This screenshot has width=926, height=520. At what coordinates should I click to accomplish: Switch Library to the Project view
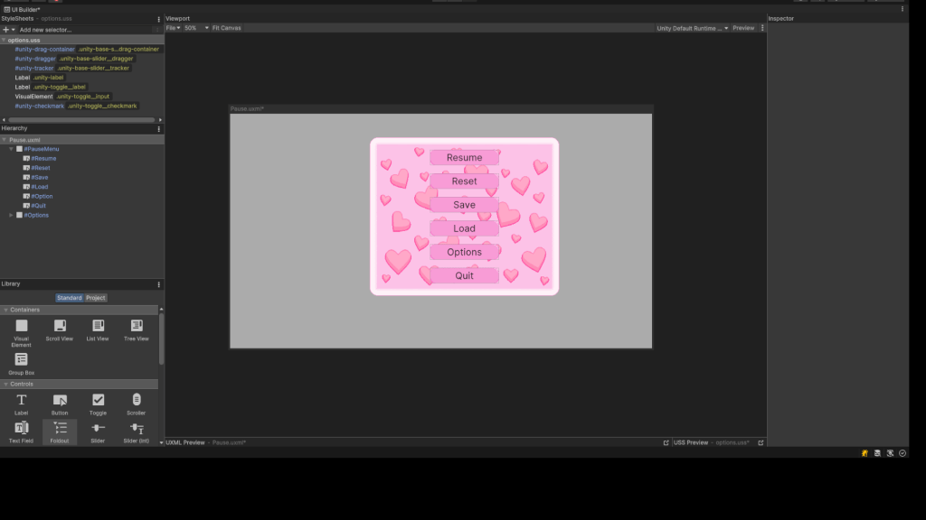click(x=96, y=298)
